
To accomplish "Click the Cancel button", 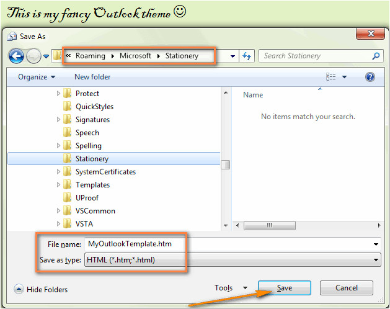I will click(346, 288).
